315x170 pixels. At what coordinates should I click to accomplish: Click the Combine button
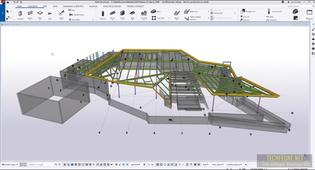pos(272,20)
